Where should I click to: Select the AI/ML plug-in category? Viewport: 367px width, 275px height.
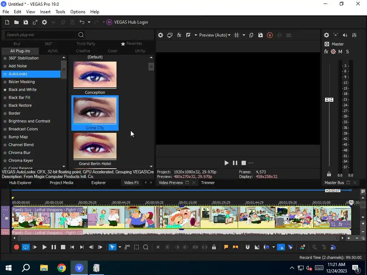click(53, 51)
